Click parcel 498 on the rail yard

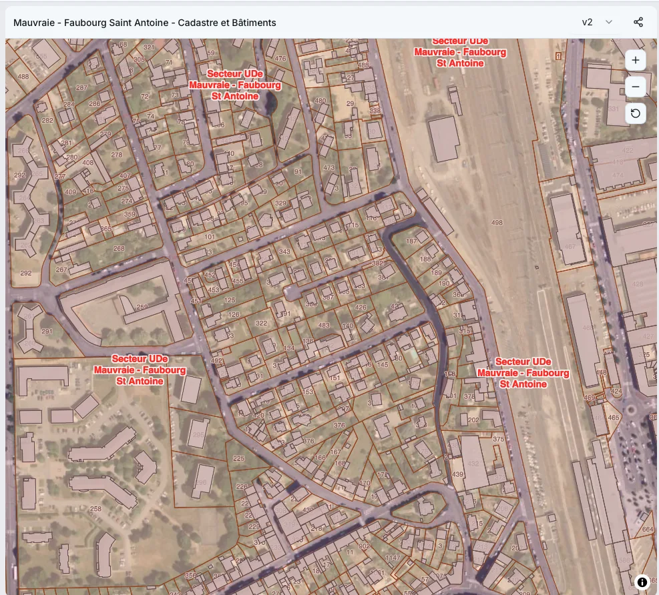point(497,223)
